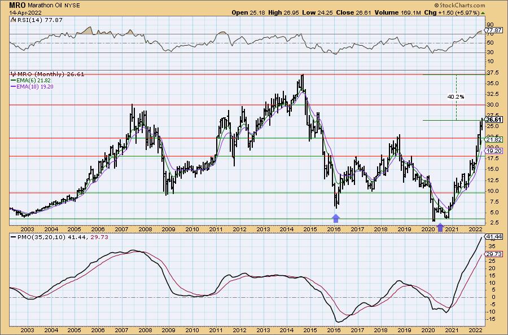Click the 19.20 EMA tag on right axis
This screenshot has height=335, width=508.
[x=494, y=151]
